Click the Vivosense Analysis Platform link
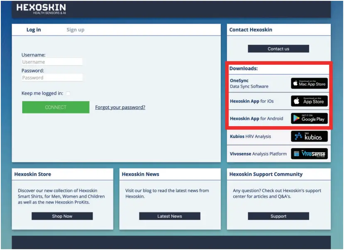344x250 pixels. pyautogui.click(x=258, y=154)
